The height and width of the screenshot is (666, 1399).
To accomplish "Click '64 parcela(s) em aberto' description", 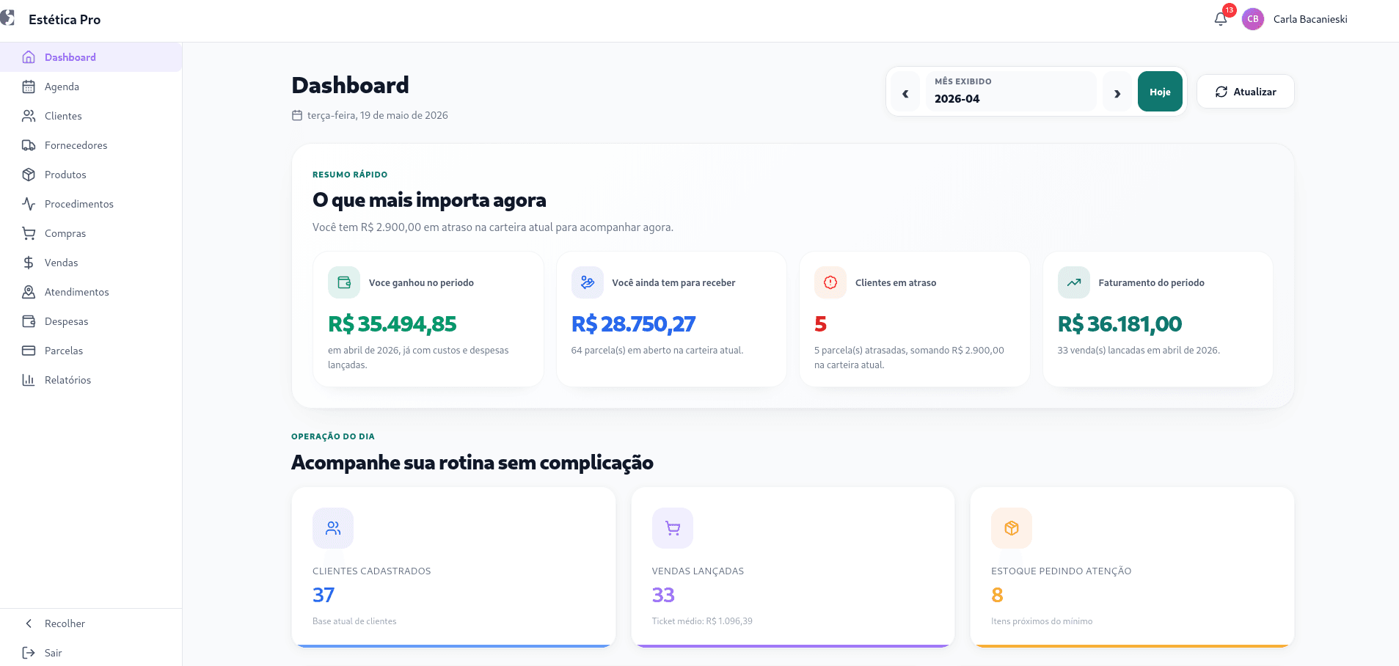I will coord(657,351).
